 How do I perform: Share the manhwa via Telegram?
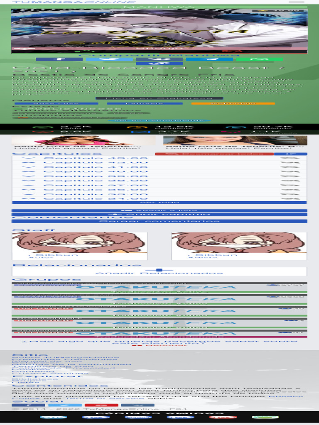[x=209, y=59]
